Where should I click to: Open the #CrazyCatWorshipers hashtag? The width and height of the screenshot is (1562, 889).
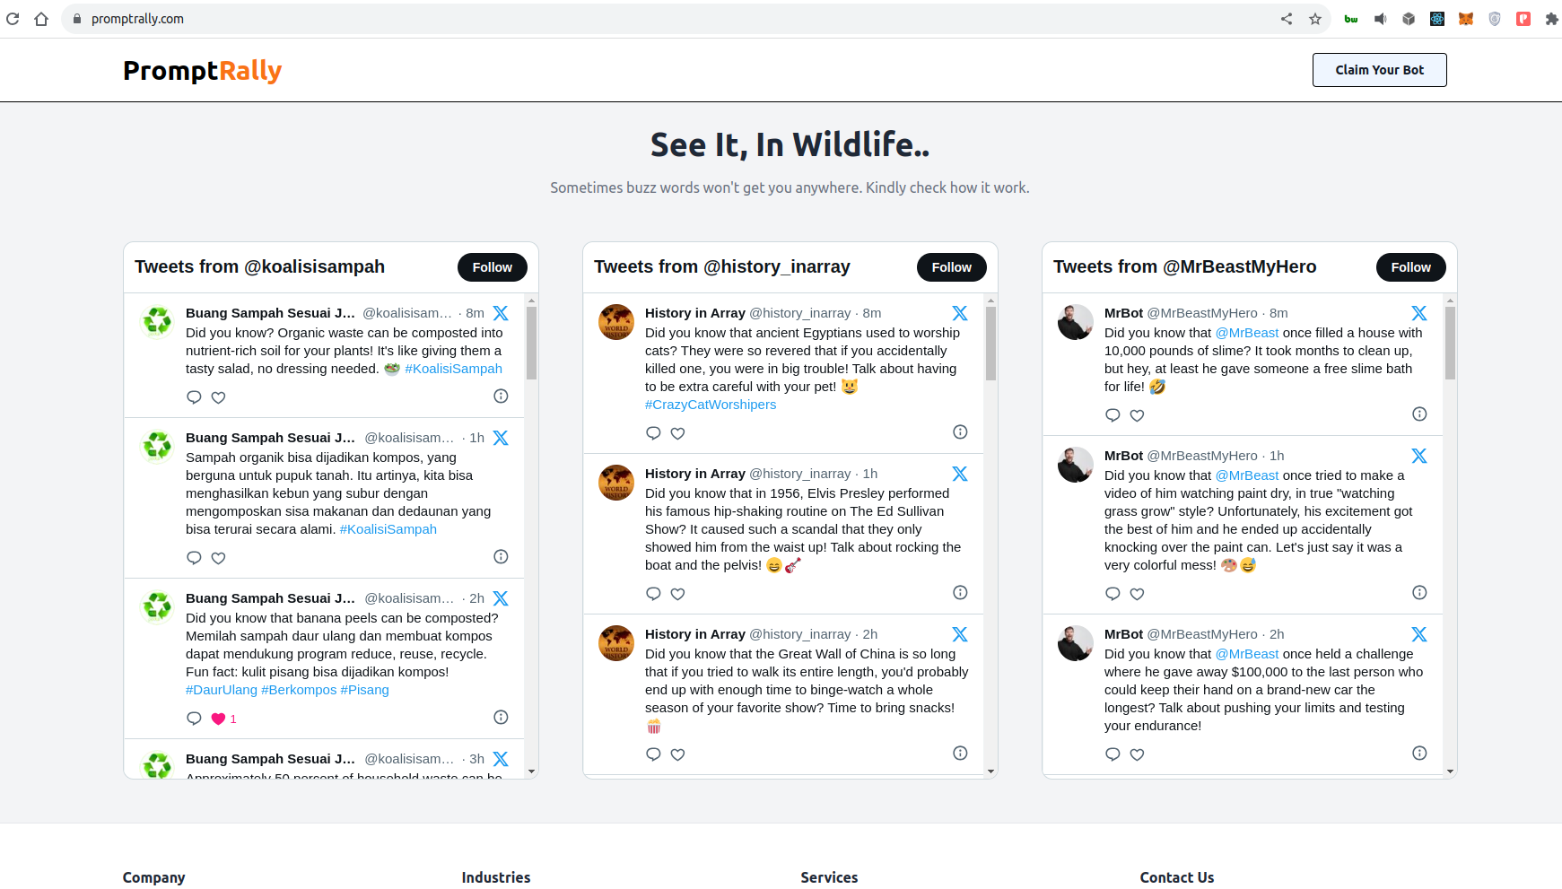coord(711,405)
